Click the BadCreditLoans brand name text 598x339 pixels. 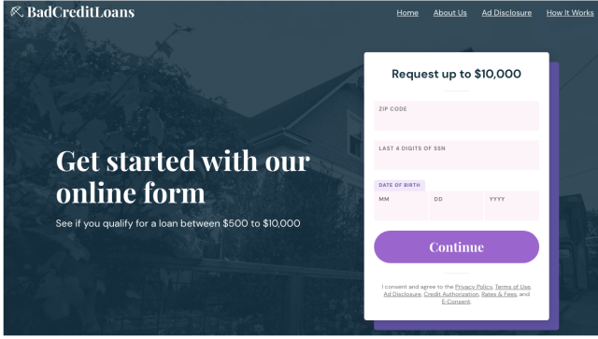[81, 12]
